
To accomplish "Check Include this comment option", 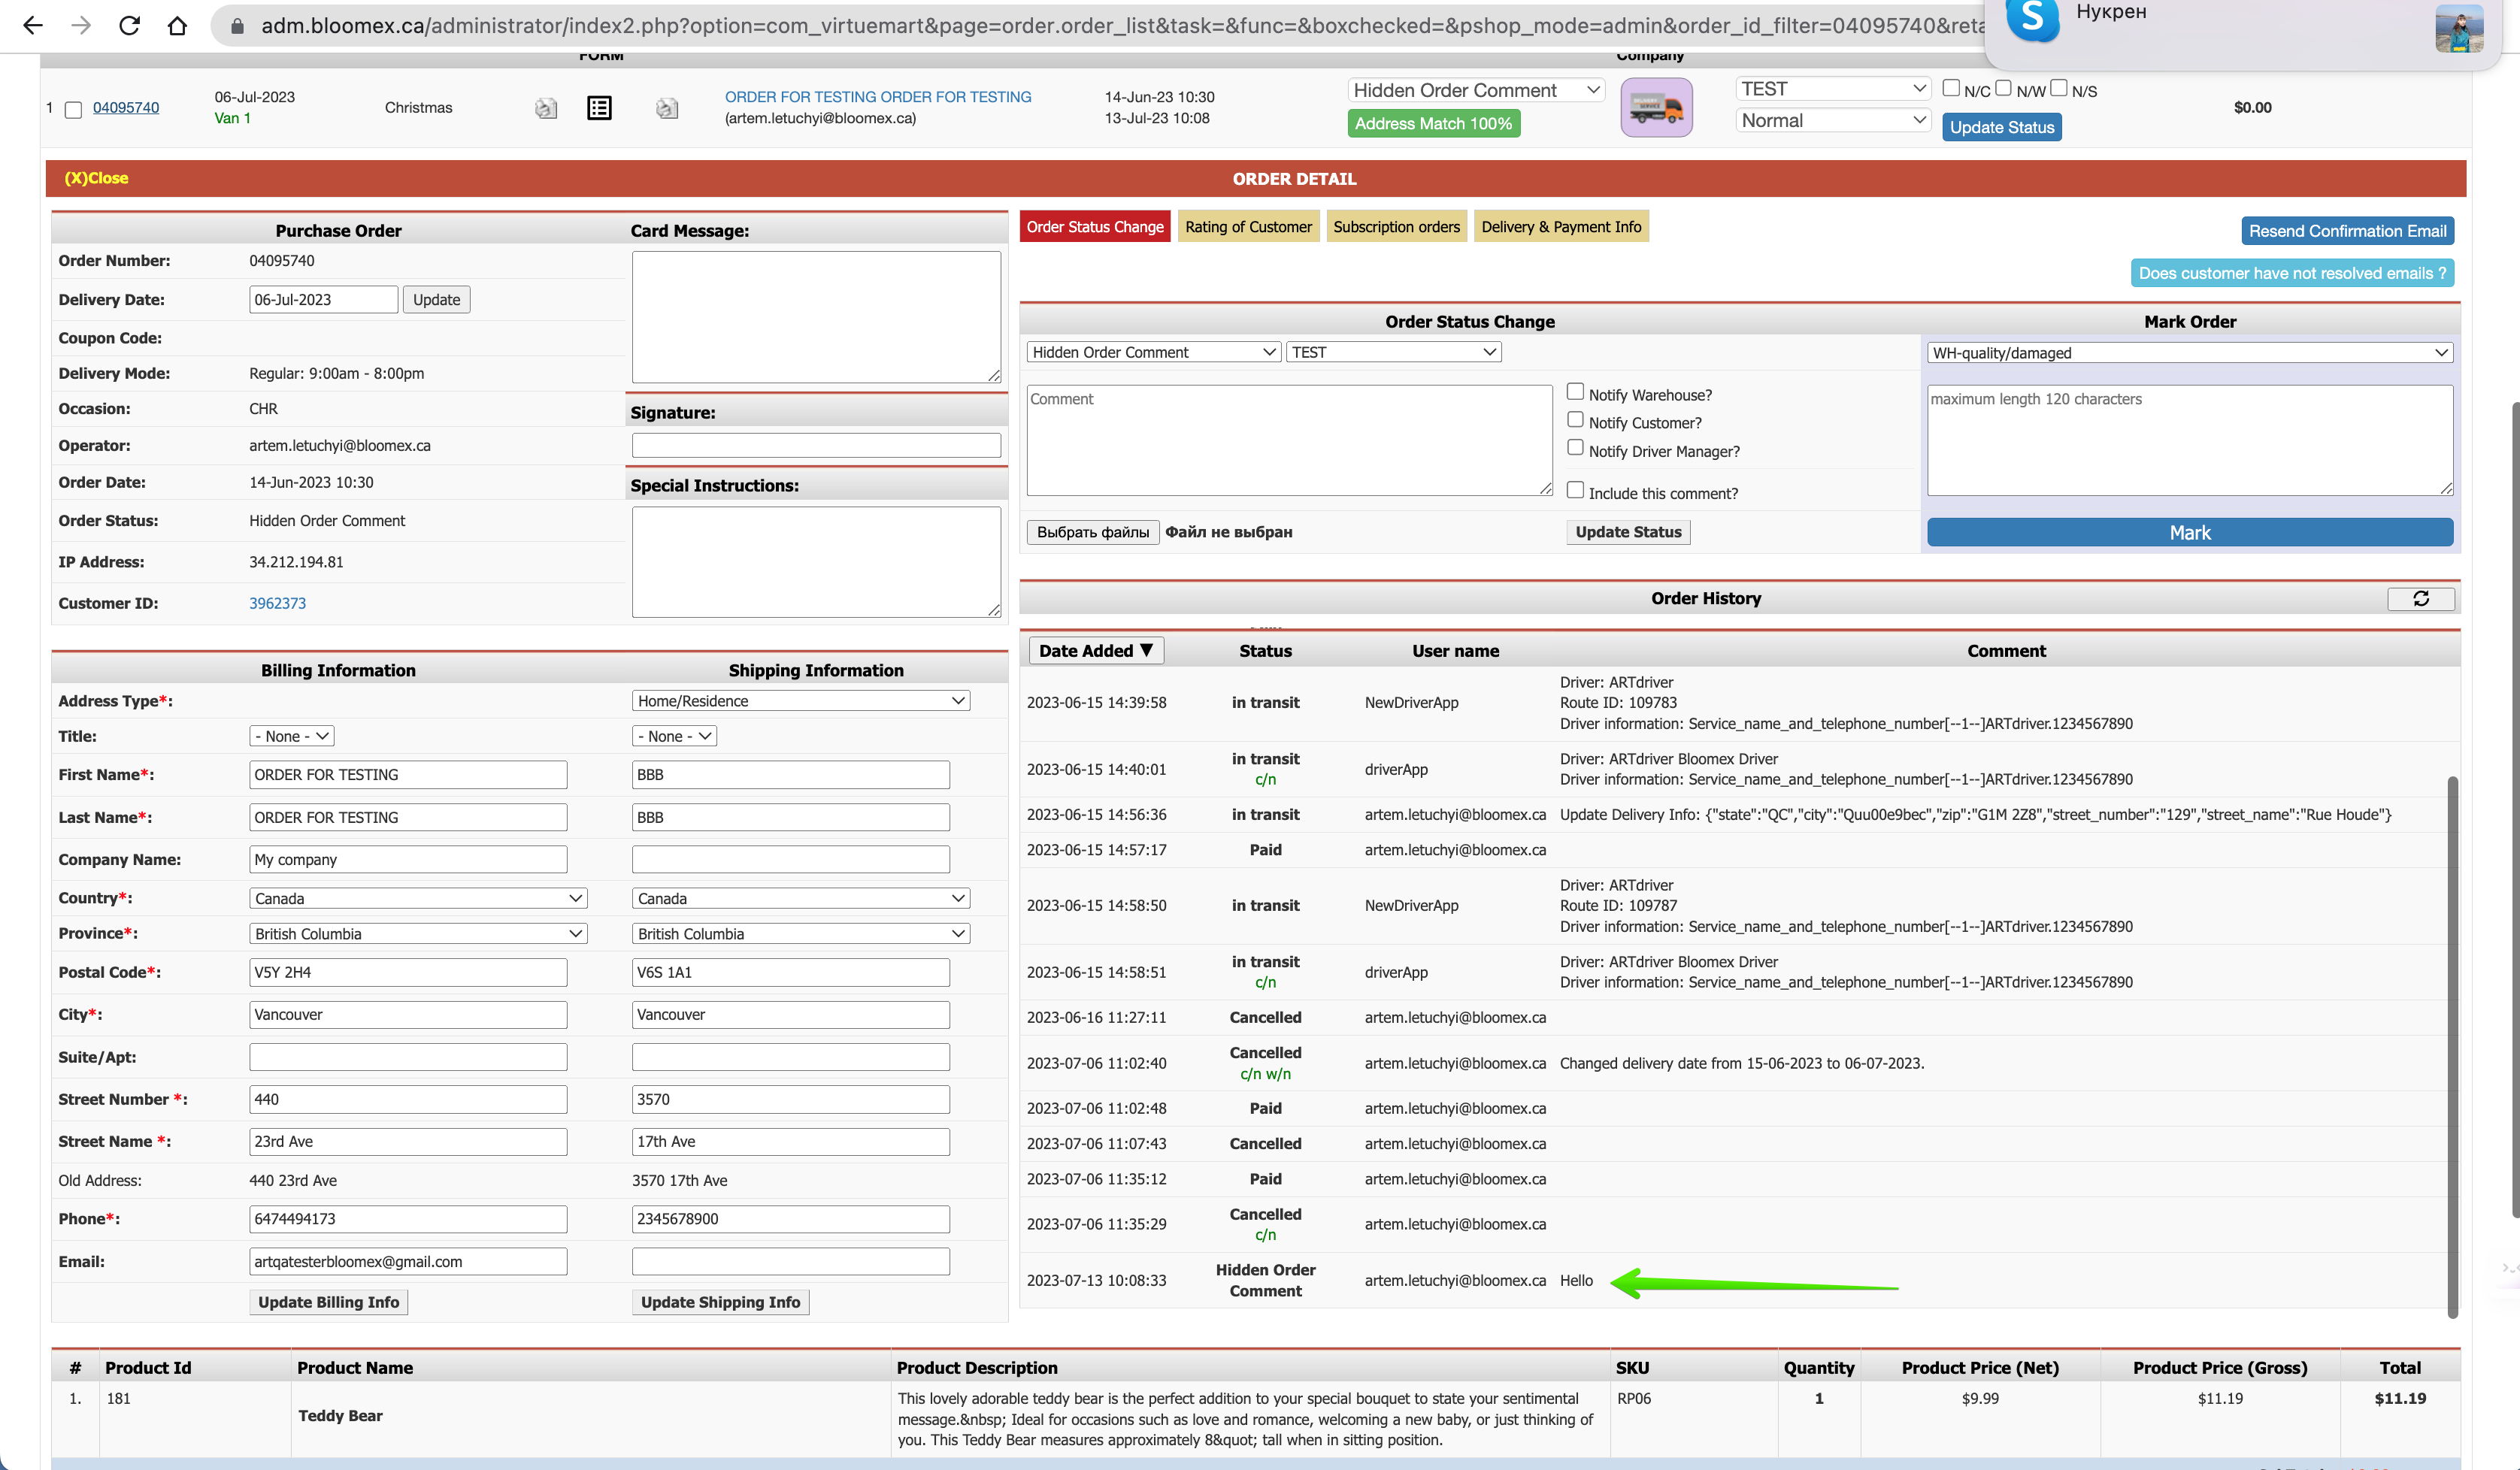I will 1575,490.
